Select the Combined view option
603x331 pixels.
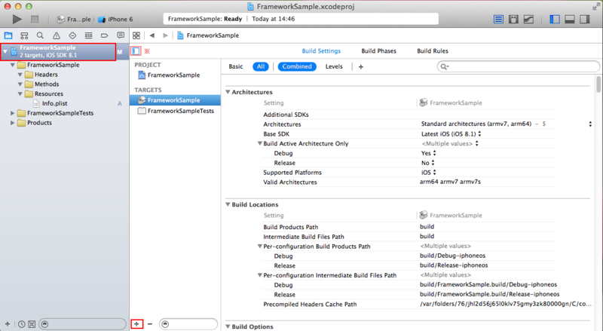(x=297, y=66)
